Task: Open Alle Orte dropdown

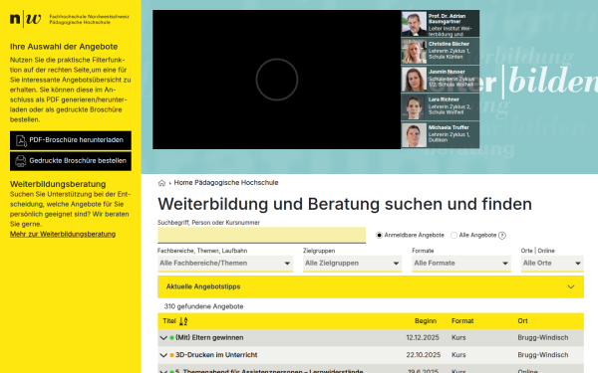Action: (552, 264)
